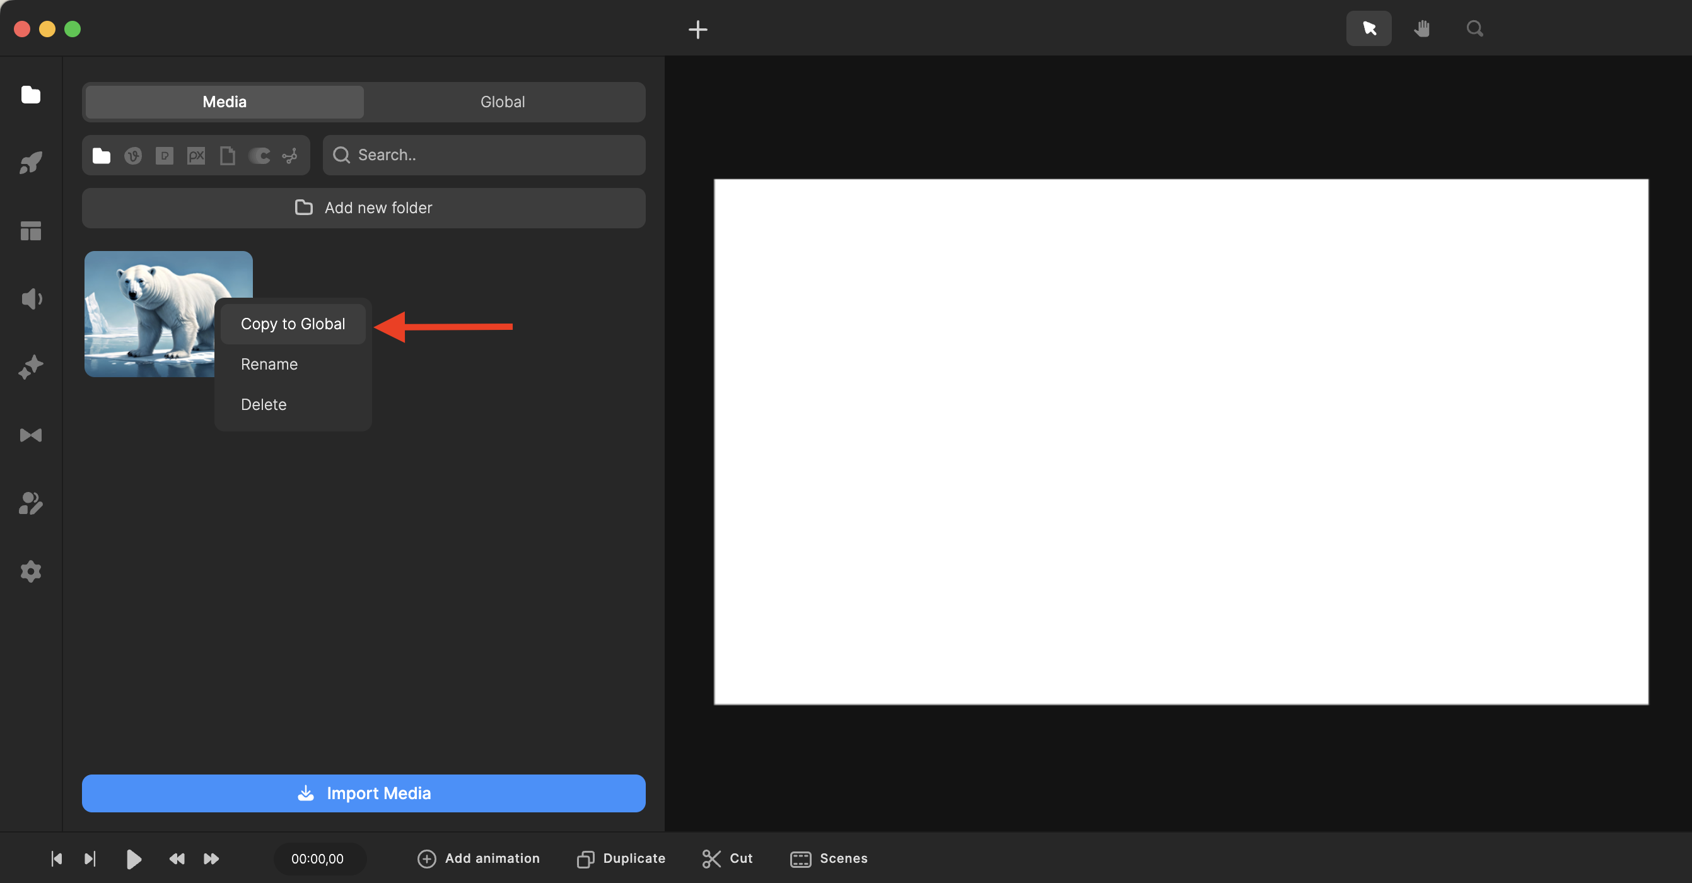1692x883 pixels.
Task: Select the Pexels media source icon
Action: click(164, 156)
